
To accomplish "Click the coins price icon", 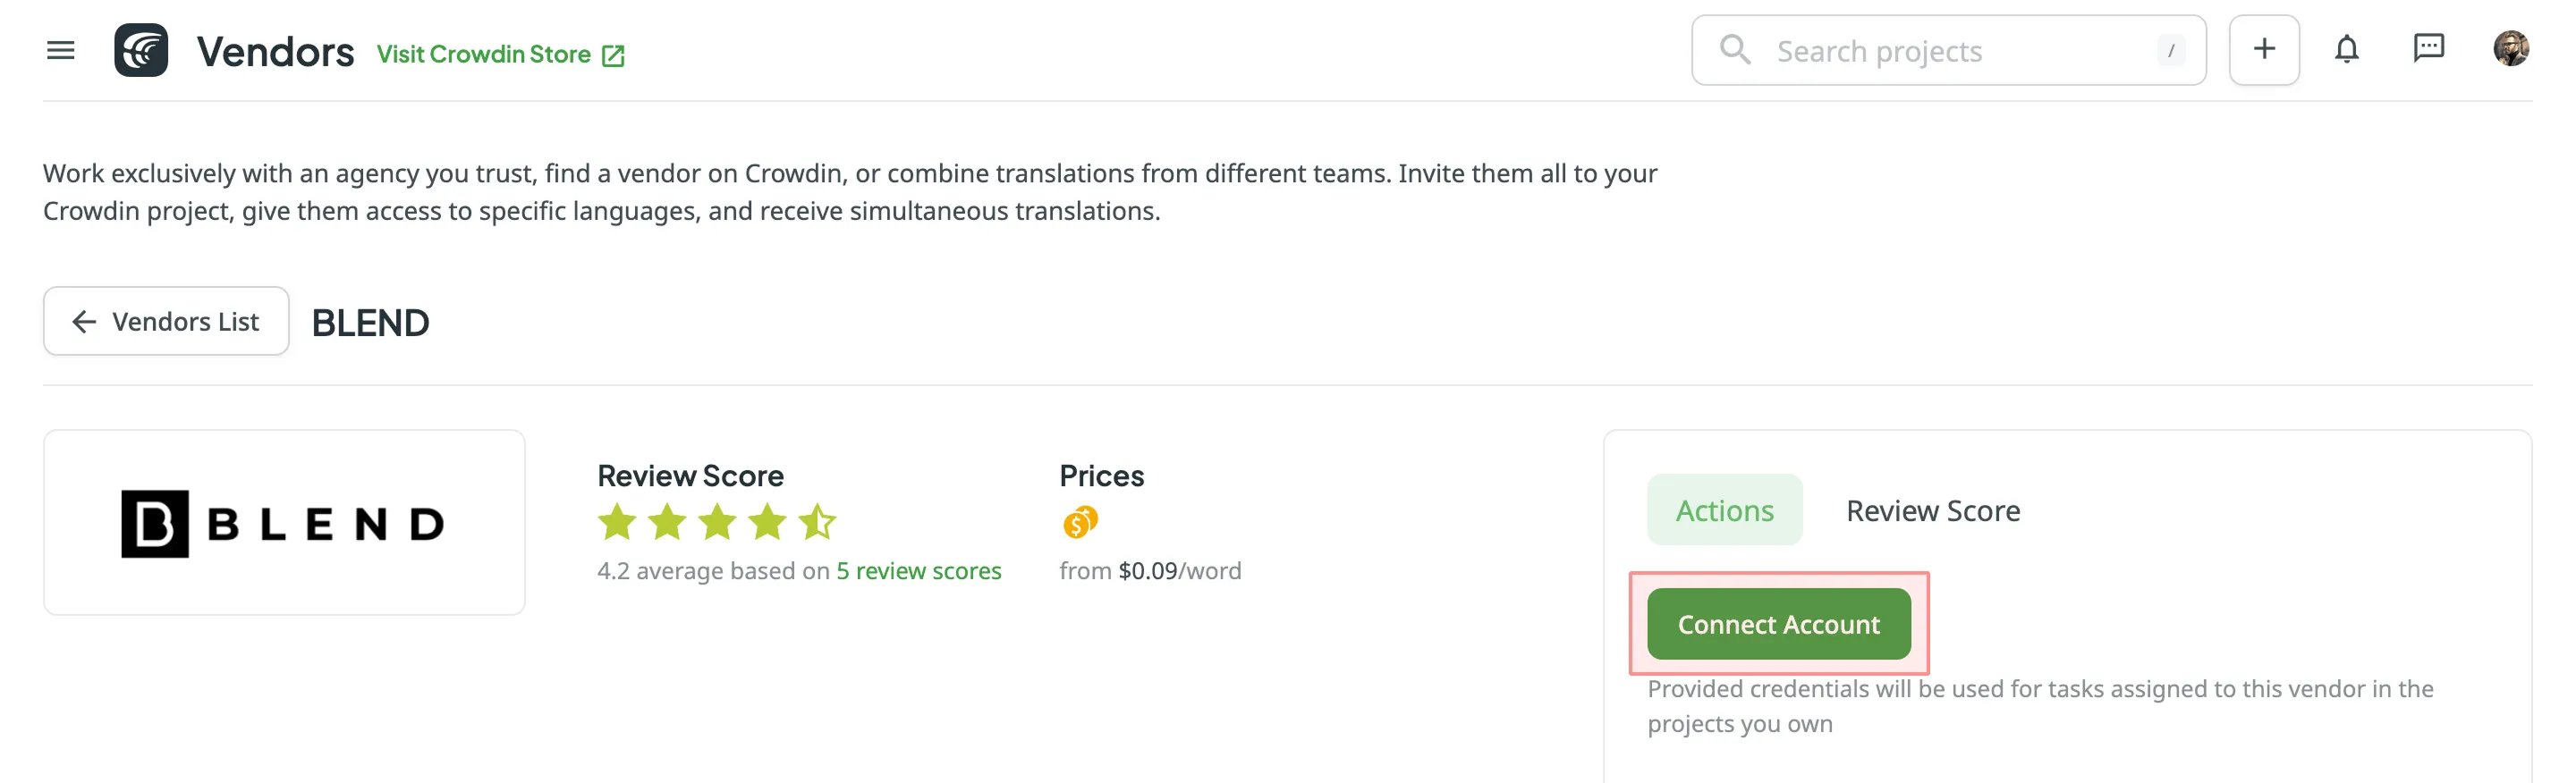I will pyautogui.click(x=1080, y=521).
